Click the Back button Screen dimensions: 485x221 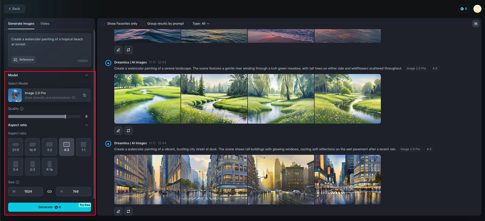[x=15, y=9]
